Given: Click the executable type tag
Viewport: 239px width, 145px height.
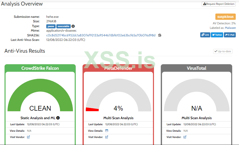Looking at the screenshot, I should pos(64,26).
